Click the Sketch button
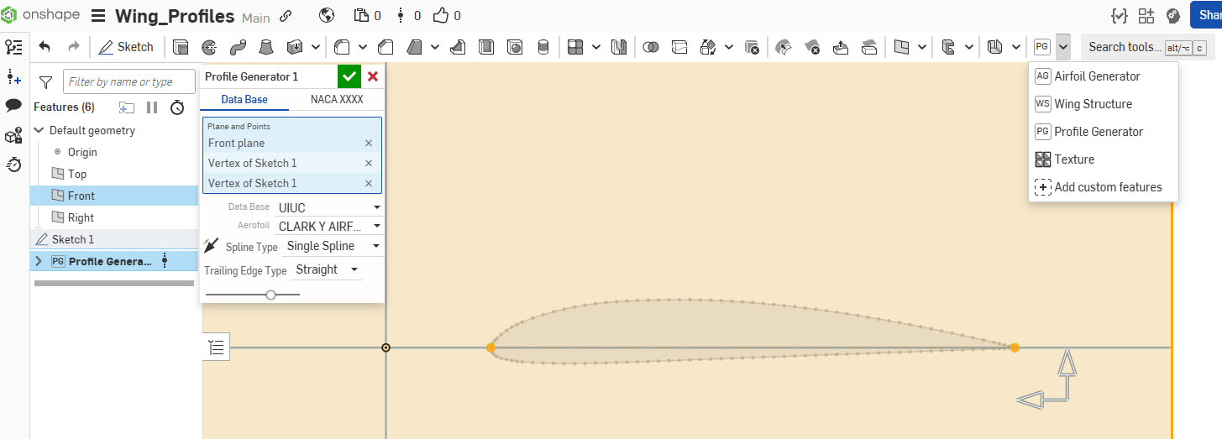The height and width of the screenshot is (439, 1222). pos(126,47)
